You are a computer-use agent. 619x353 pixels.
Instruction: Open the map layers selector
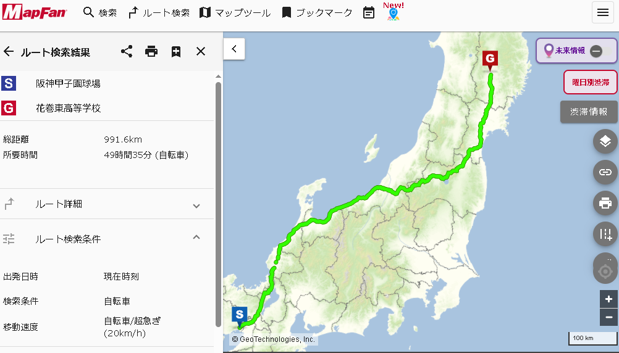(605, 141)
